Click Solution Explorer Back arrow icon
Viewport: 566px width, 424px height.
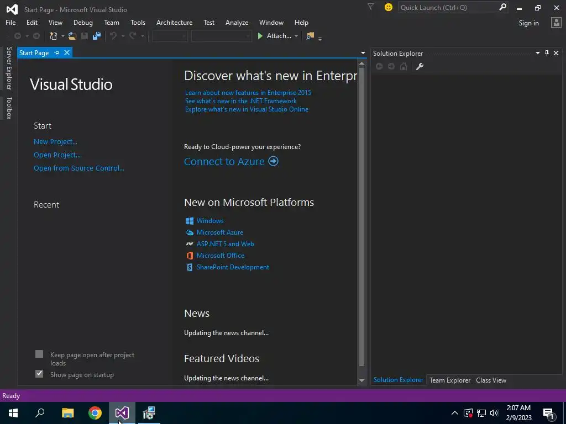[x=379, y=66]
